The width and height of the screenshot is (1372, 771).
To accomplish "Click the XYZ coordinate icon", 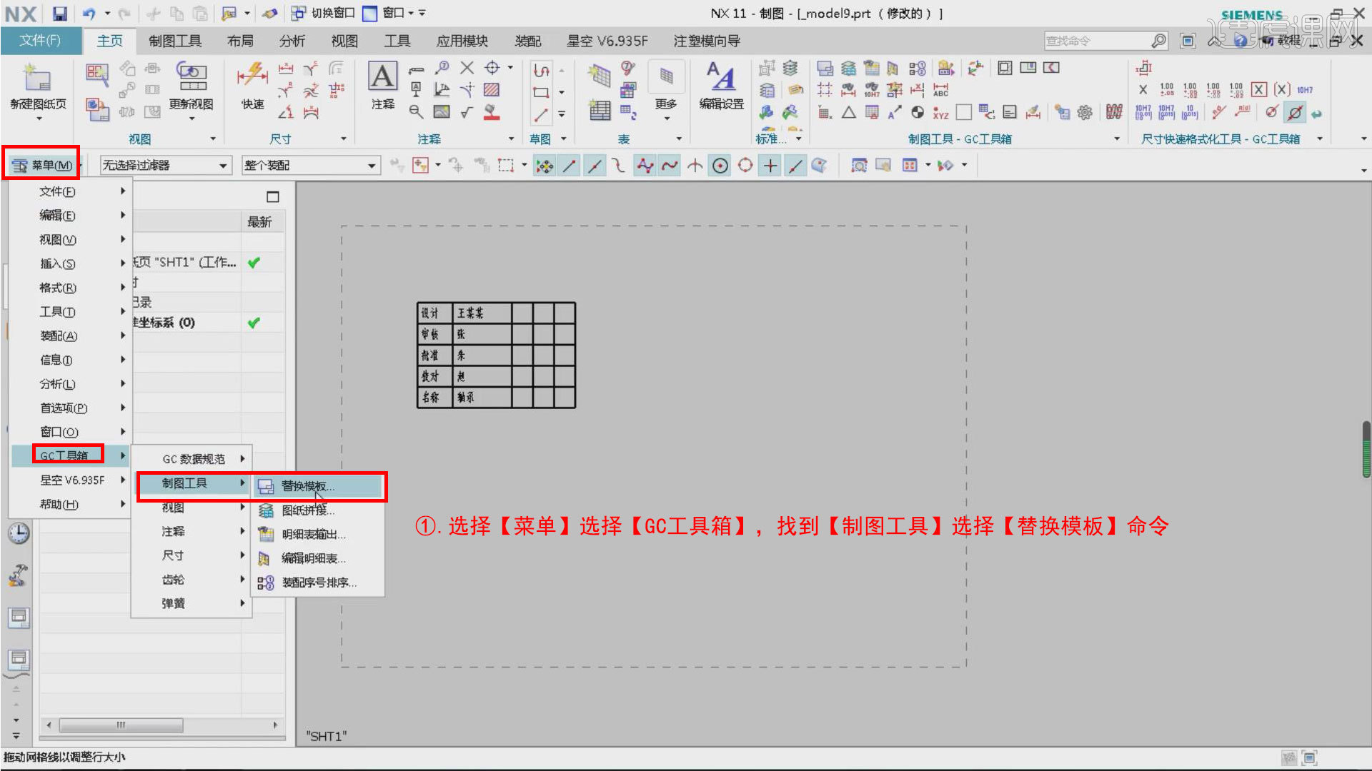I will 941,112.
